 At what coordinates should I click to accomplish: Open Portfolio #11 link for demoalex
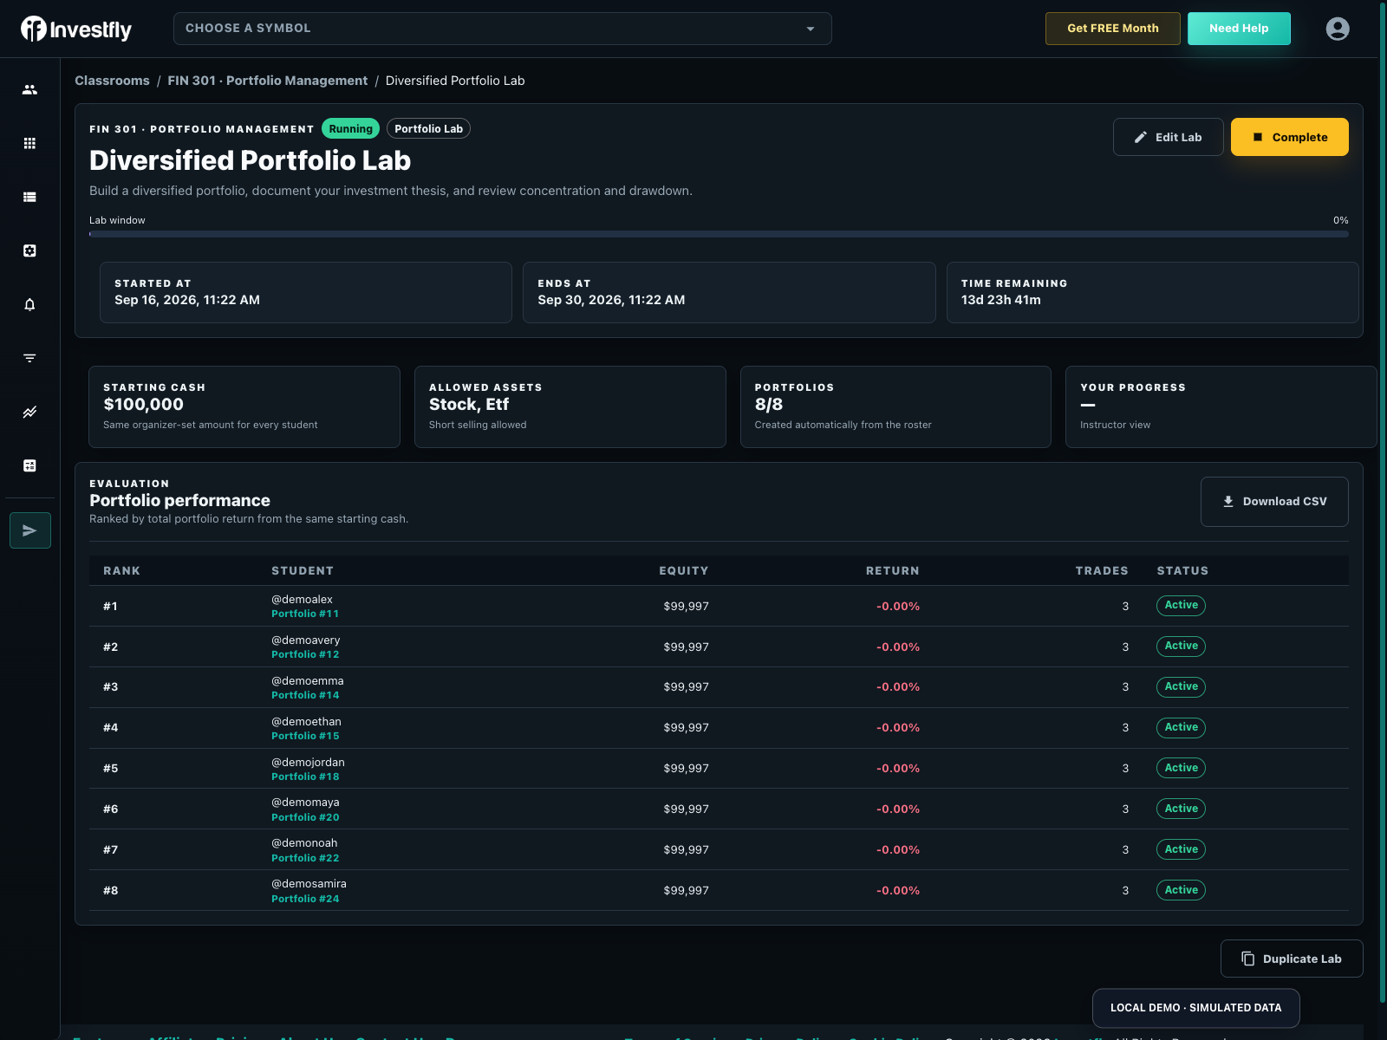coord(305,614)
